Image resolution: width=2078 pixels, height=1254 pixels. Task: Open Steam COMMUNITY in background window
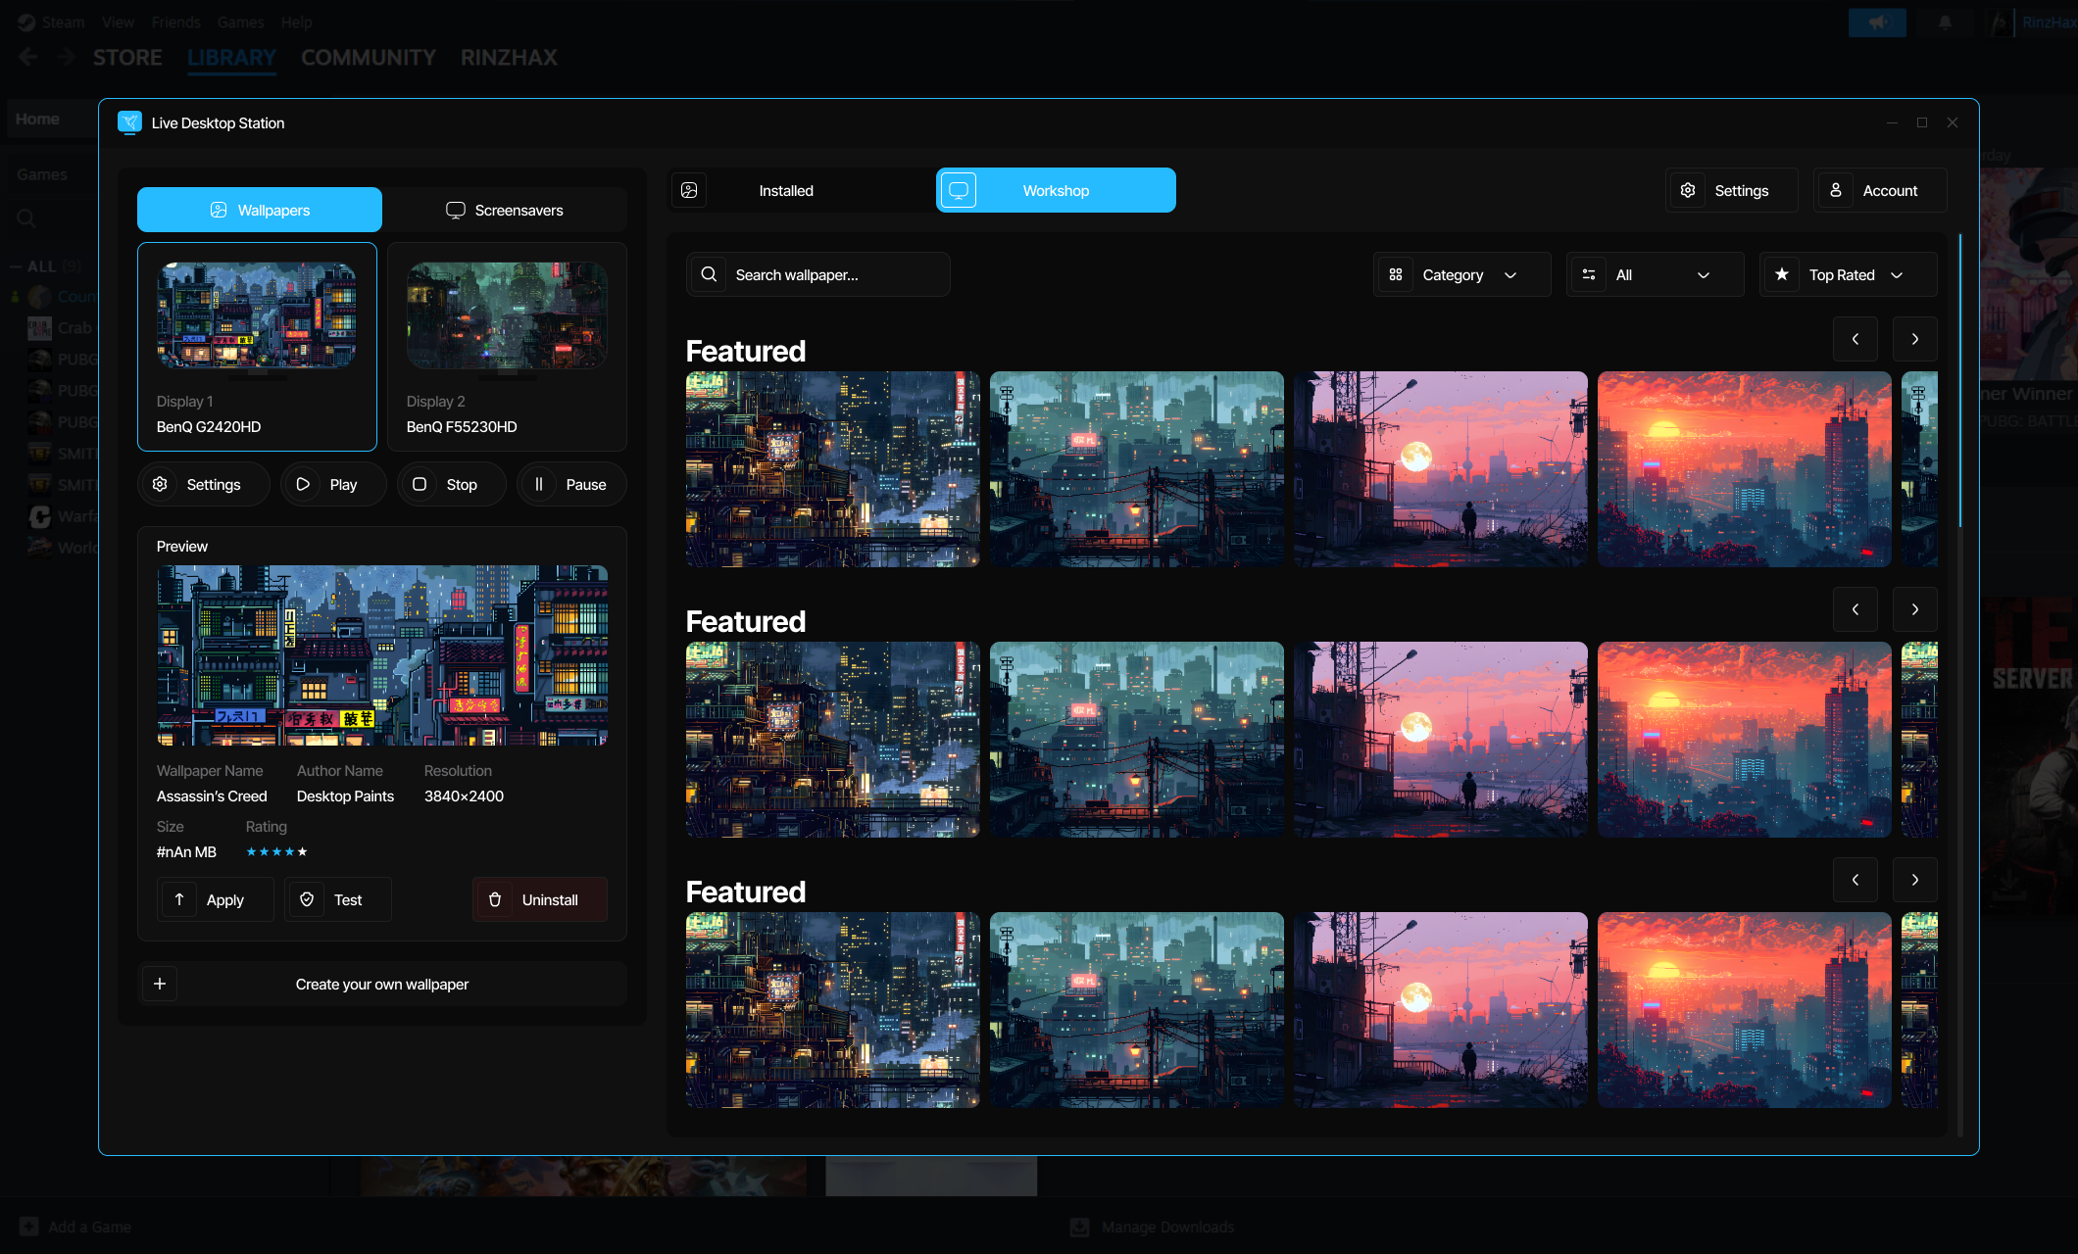pyautogui.click(x=369, y=58)
